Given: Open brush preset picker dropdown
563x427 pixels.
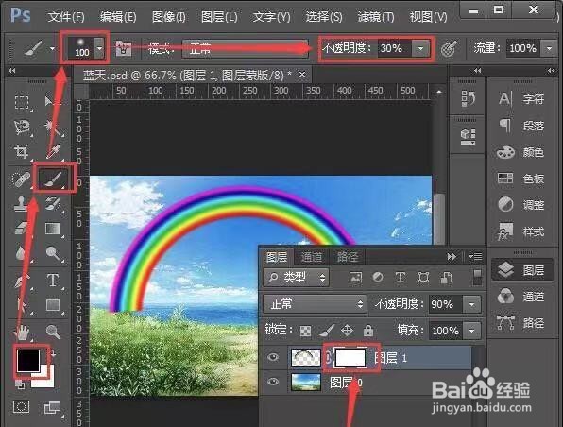Looking at the screenshot, I should (x=99, y=48).
